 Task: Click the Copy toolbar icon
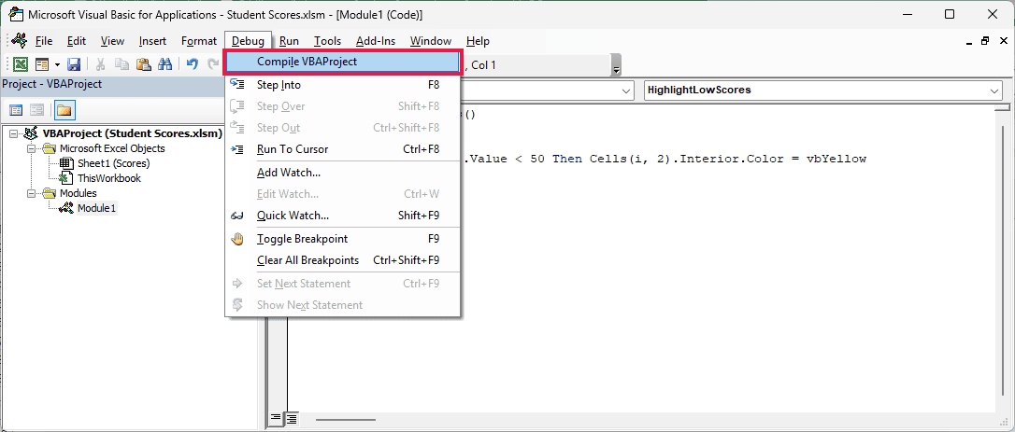coord(122,64)
